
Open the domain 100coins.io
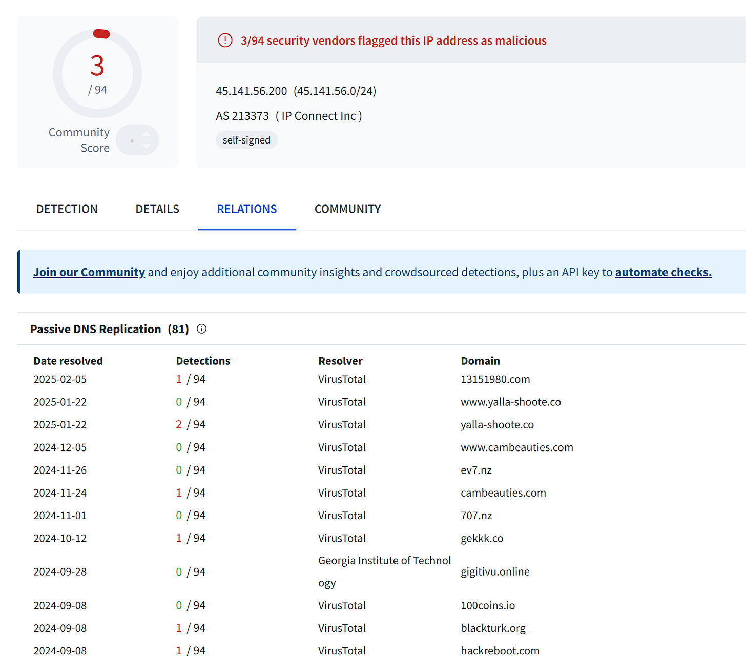point(488,605)
